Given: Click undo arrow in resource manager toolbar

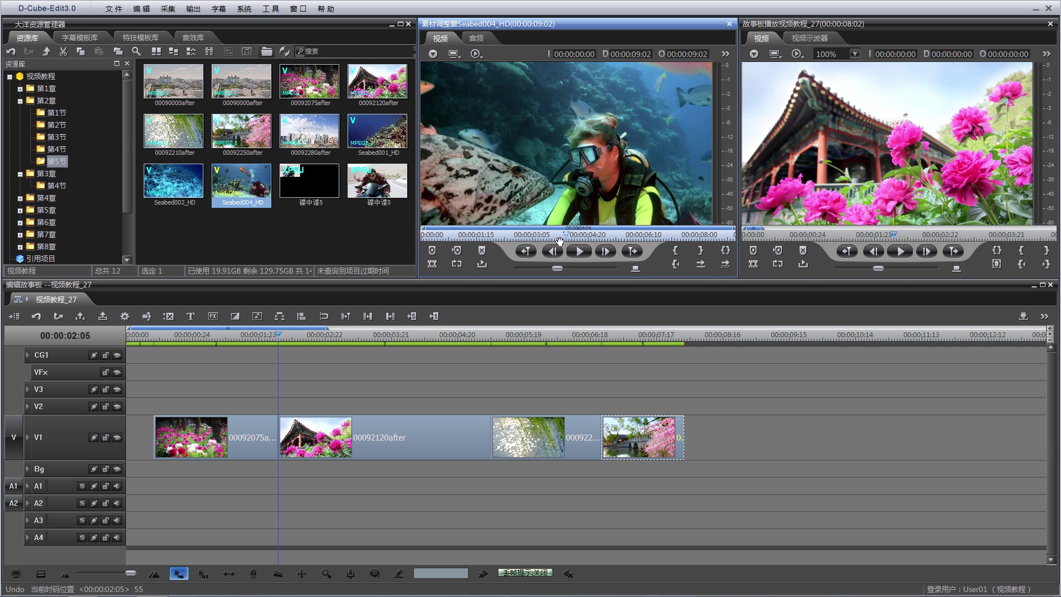Looking at the screenshot, I should [x=10, y=51].
